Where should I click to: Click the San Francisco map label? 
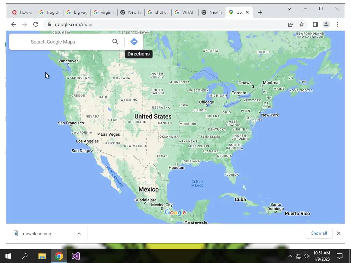pos(71,123)
